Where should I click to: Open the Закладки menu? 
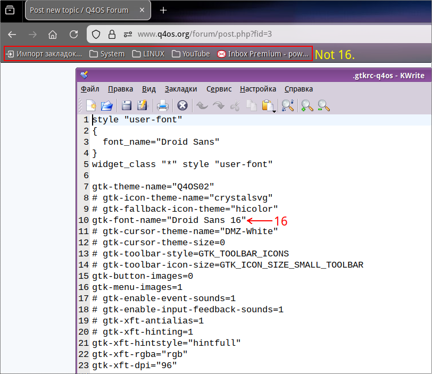181,89
